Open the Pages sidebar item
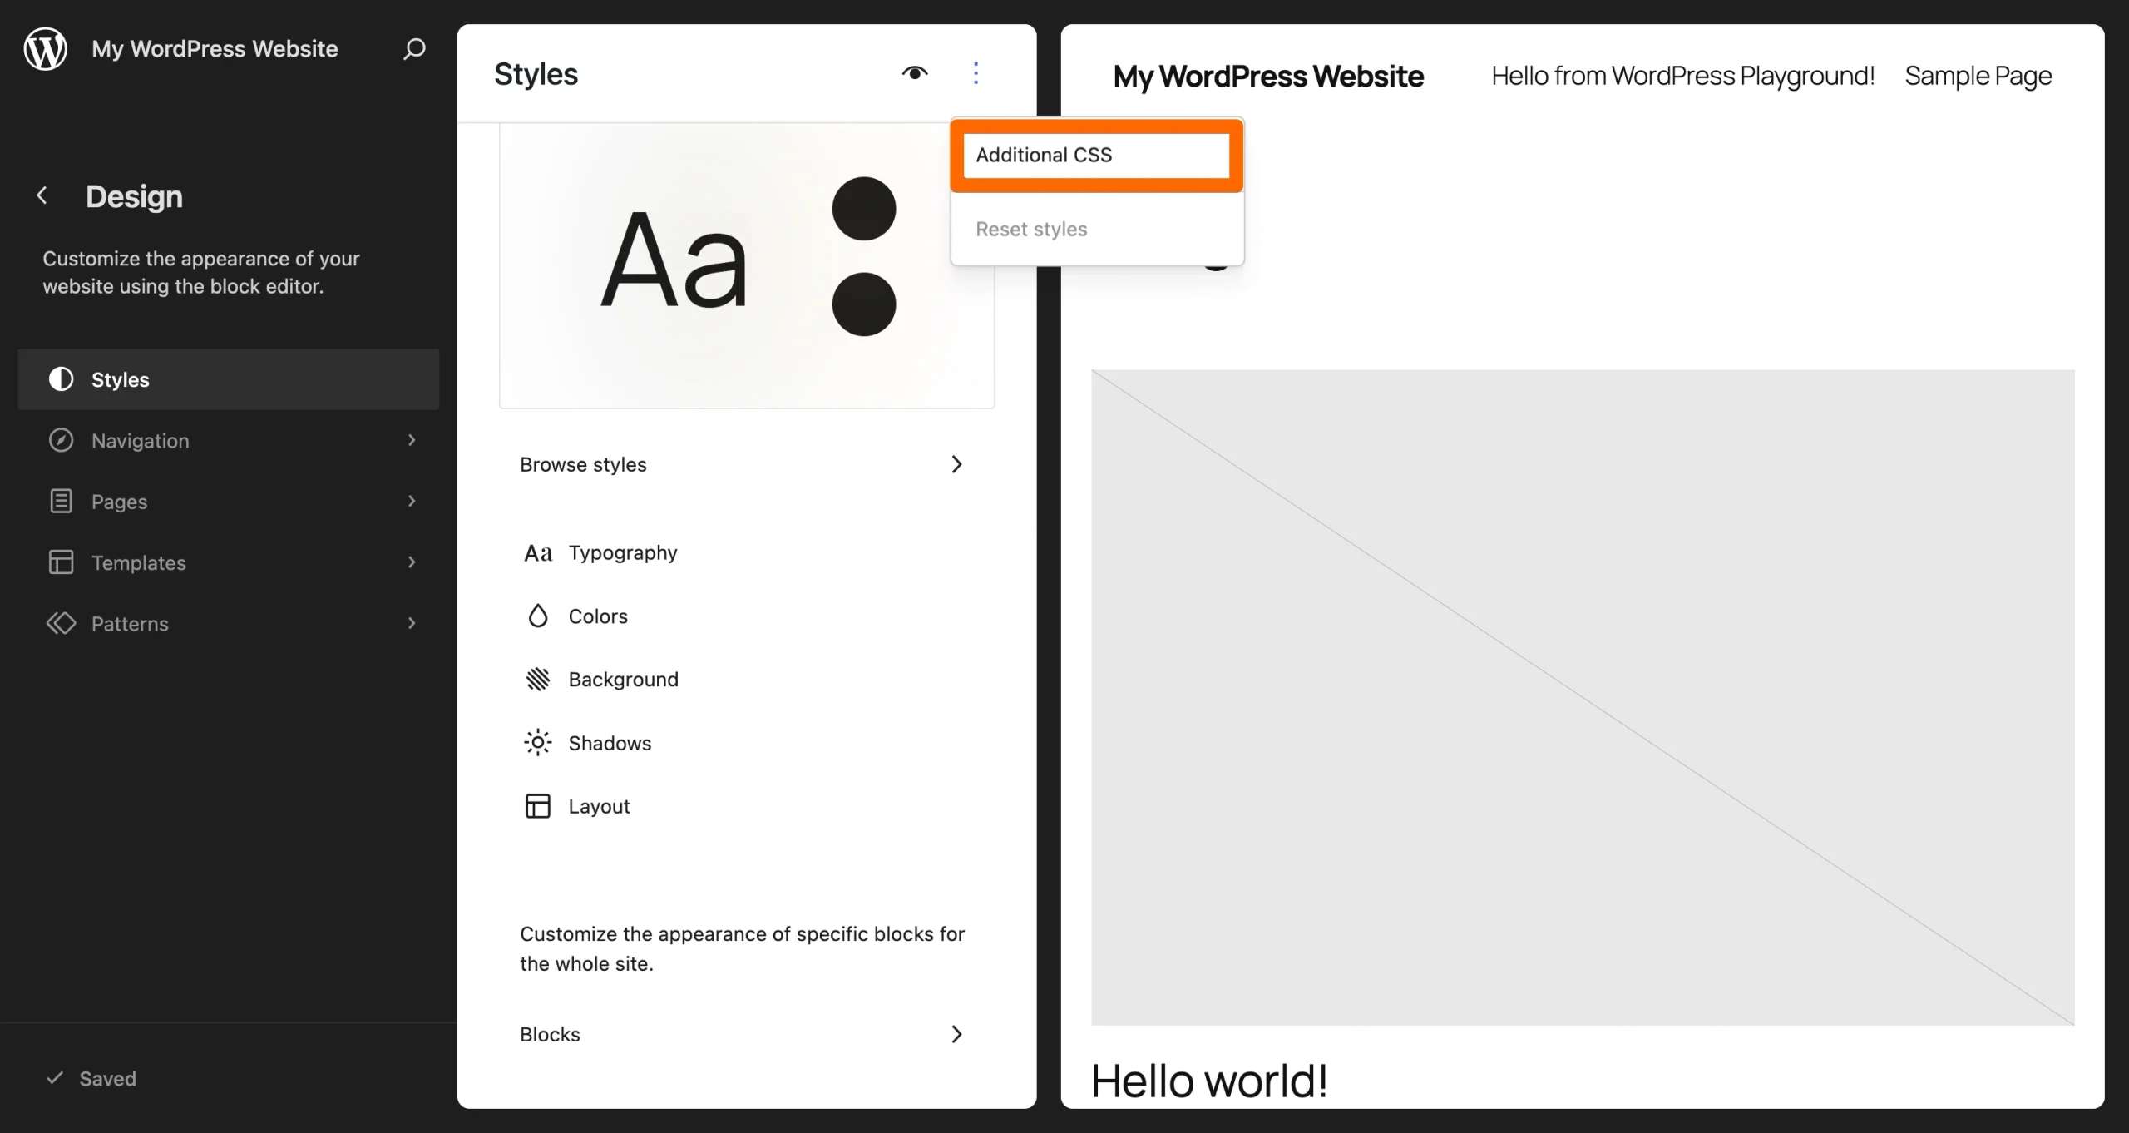 (x=229, y=501)
